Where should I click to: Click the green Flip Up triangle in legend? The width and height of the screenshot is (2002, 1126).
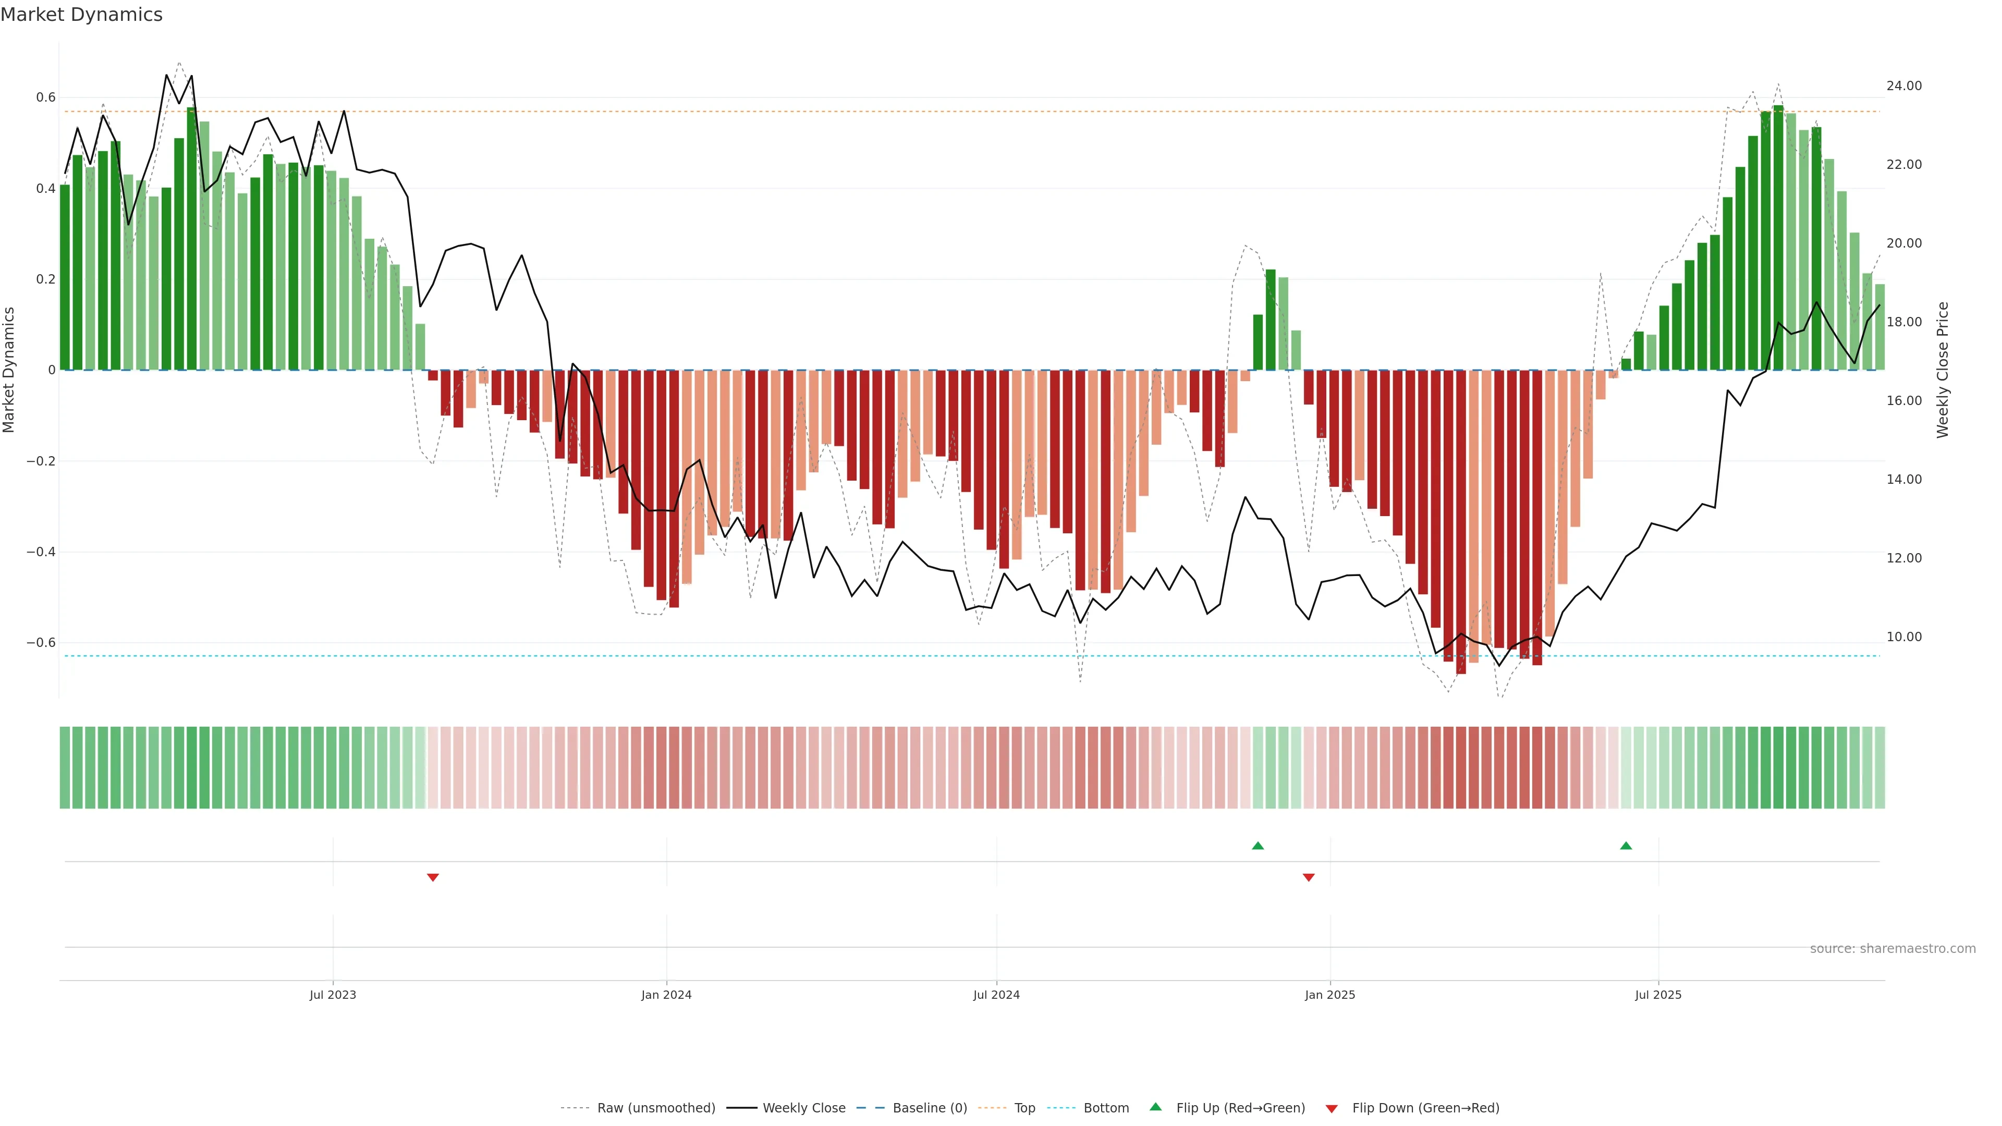point(1155,1107)
